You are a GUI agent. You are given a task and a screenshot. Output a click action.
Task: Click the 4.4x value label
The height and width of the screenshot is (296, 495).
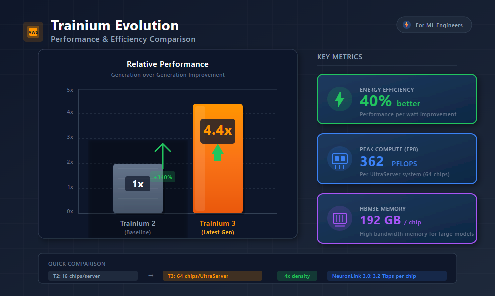tap(218, 131)
